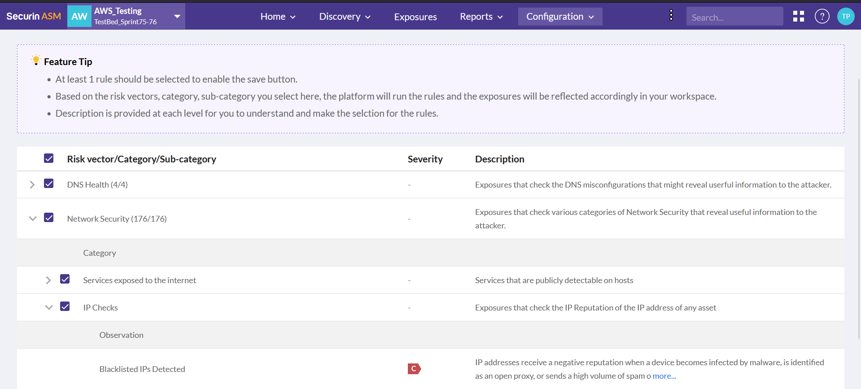This screenshot has width=861, height=389.
Task: Click the DNS Health (4/4) label
Action: pos(97,184)
